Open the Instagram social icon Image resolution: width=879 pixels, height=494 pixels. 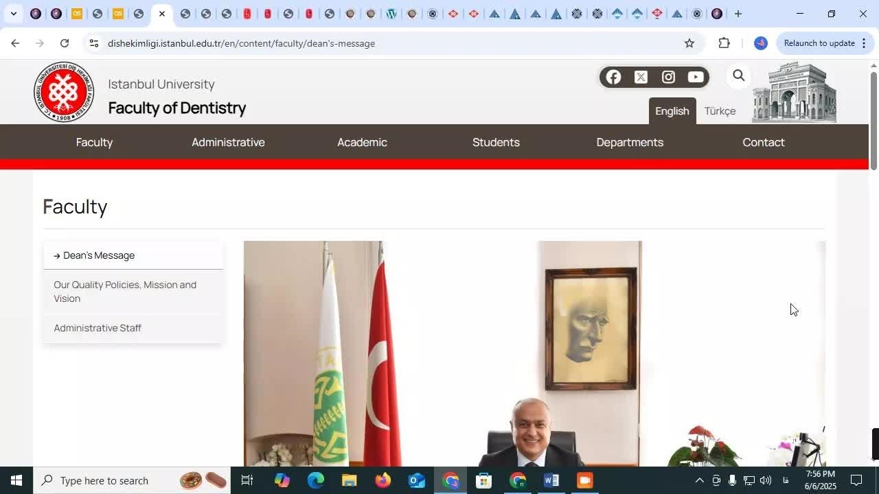pyautogui.click(x=668, y=77)
